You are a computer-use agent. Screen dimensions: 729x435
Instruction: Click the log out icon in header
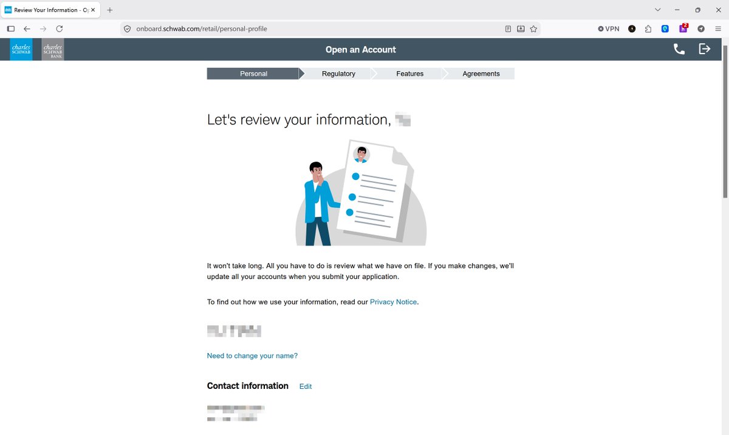704,49
